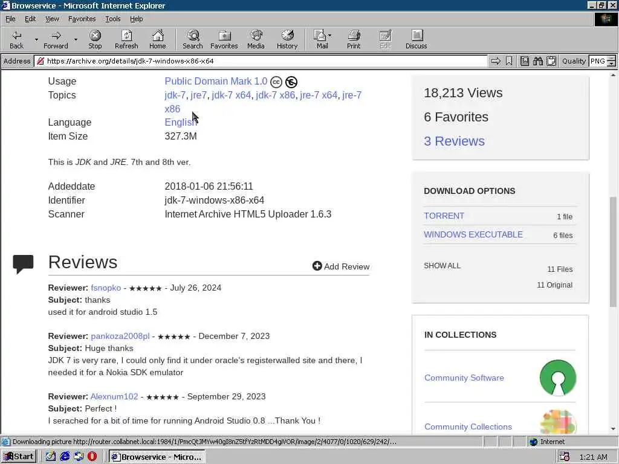Open the jdk-7 topic link
Screen dimensions: 619x464
(175, 95)
